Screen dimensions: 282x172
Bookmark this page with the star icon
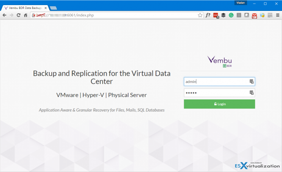200,15
